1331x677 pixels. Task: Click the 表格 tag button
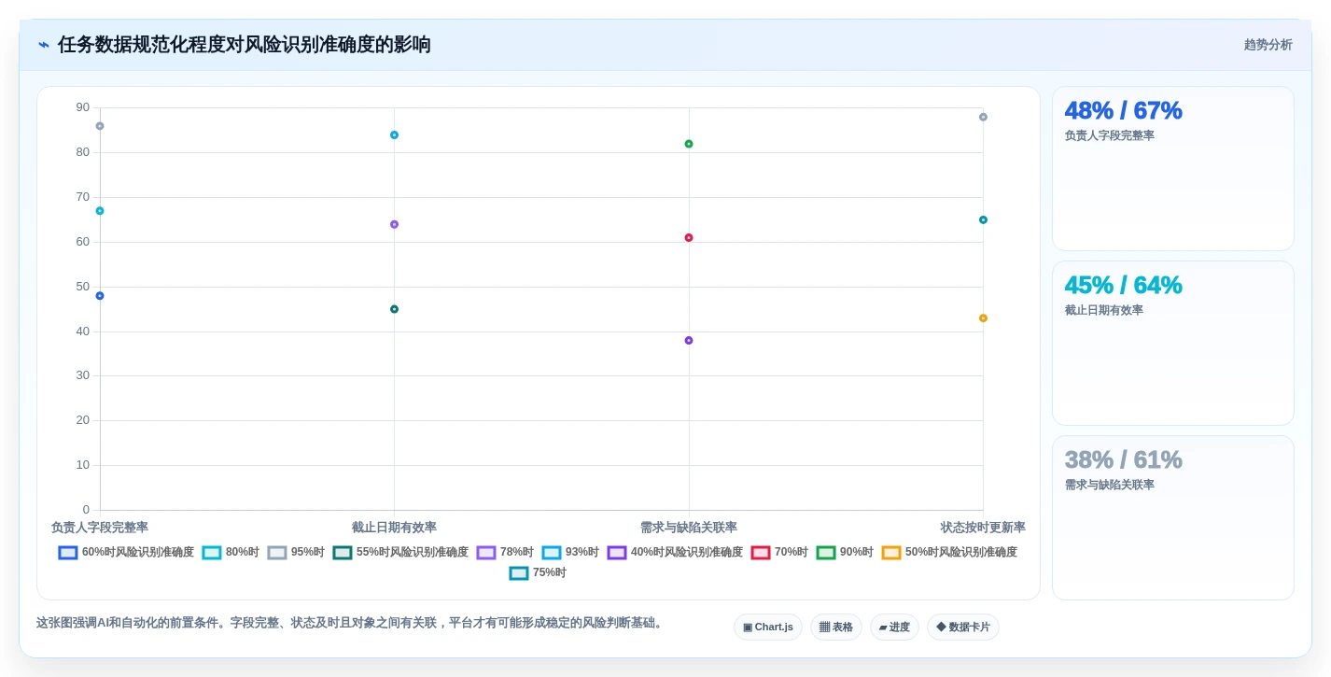(836, 628)
